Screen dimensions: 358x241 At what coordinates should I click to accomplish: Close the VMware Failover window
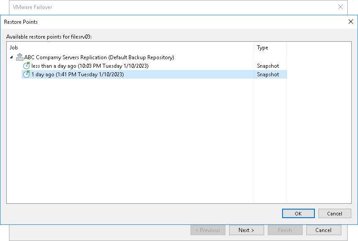(340, 7)
